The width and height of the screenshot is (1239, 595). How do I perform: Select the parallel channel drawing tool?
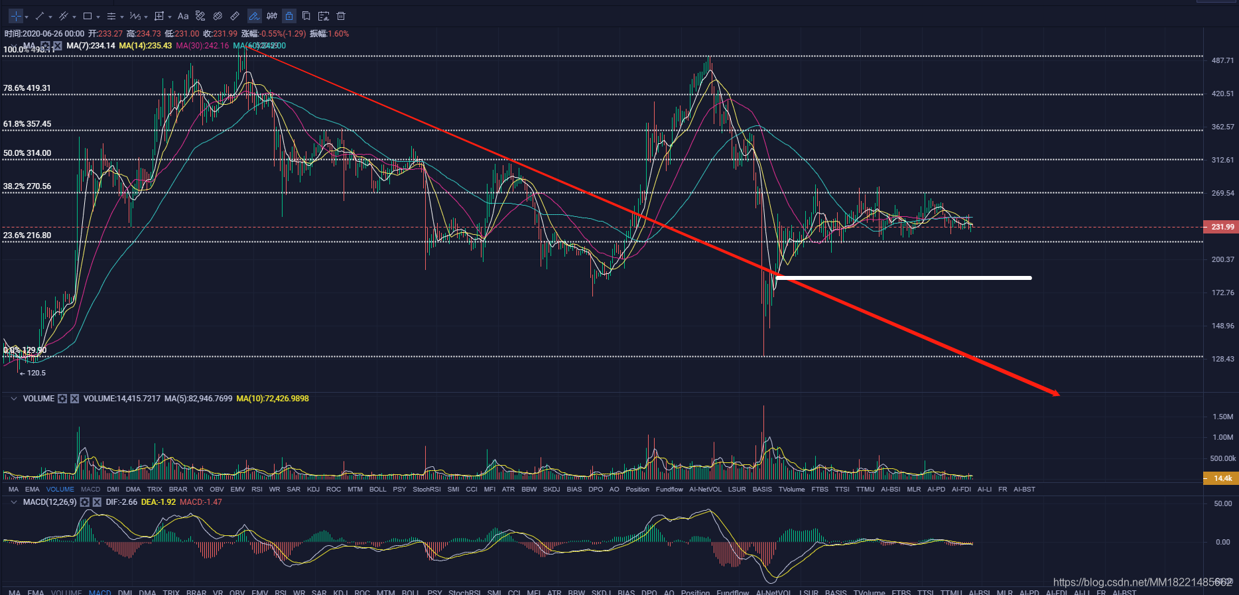(63, 16)
